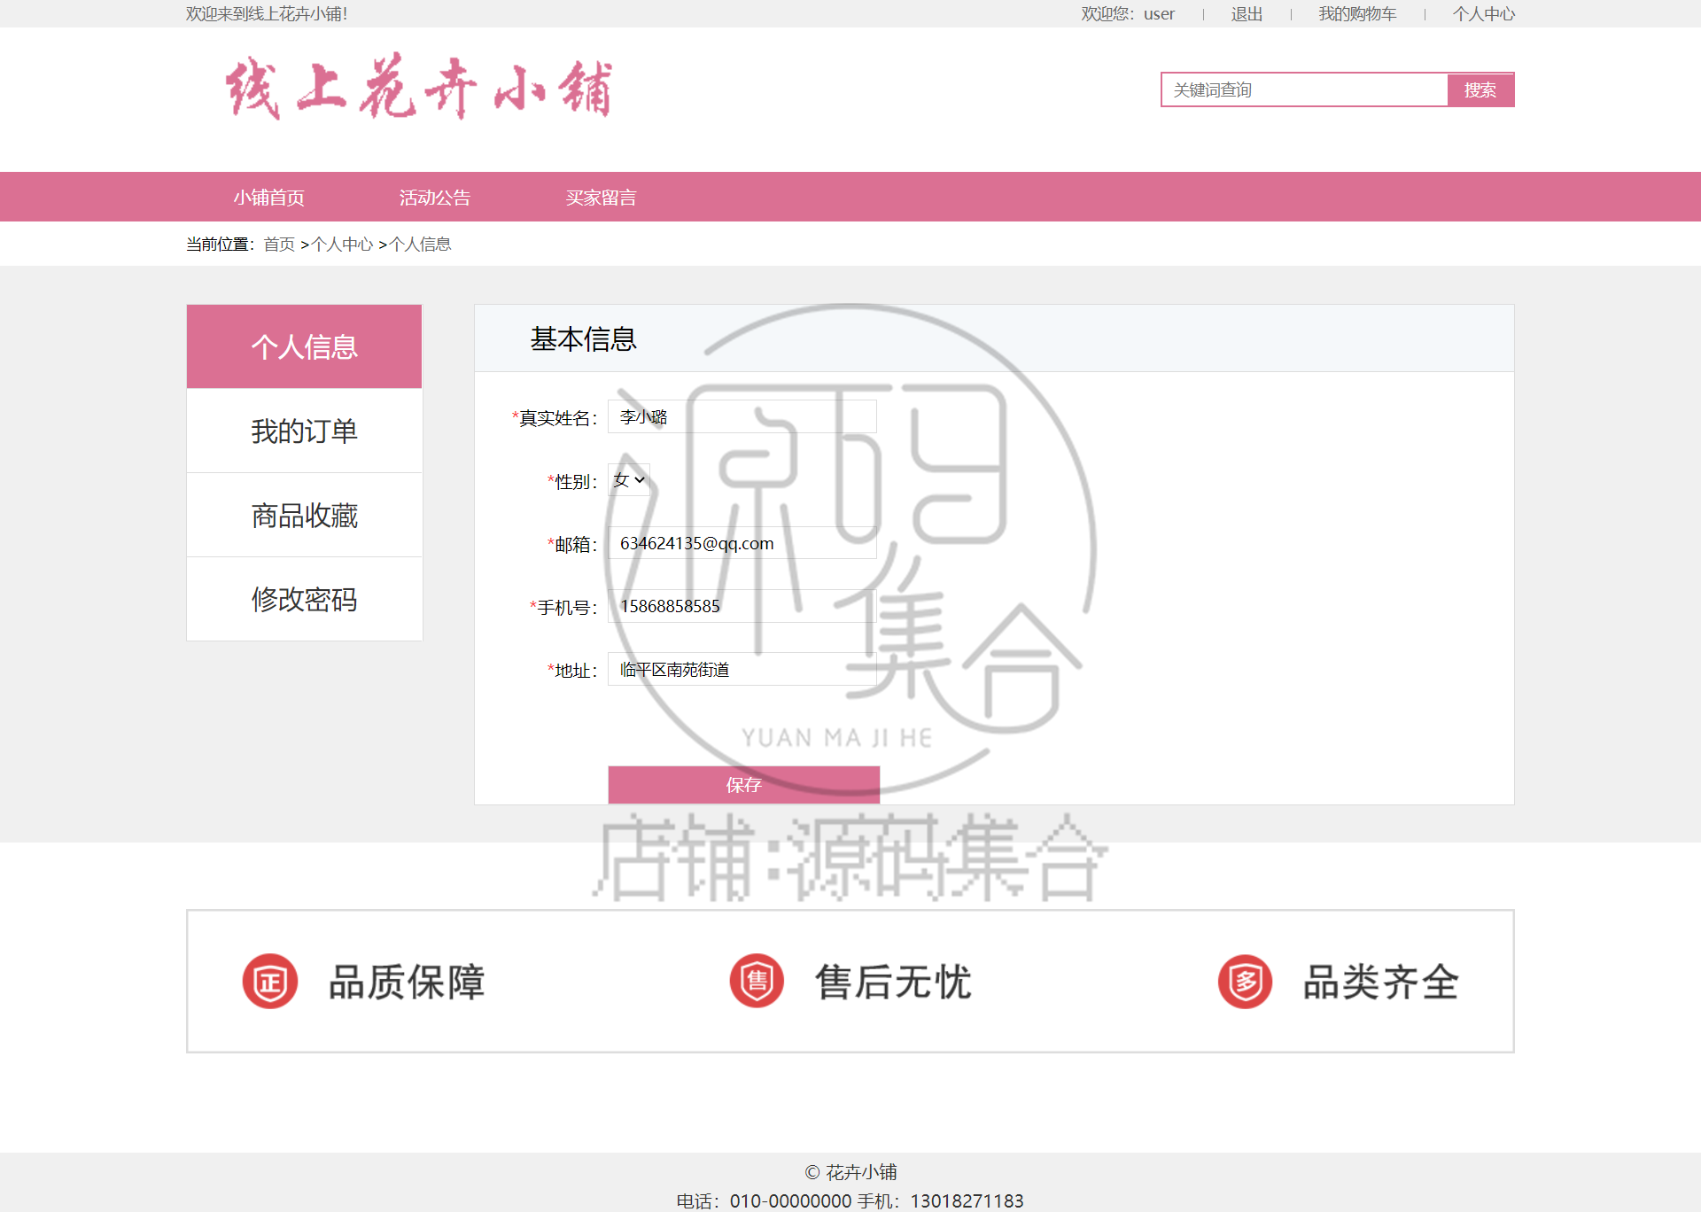Open 我的购物车 shopping cart link
Image resolution: width=1701 pixels, height=1212 pixels.
(x=1357, y=14)
